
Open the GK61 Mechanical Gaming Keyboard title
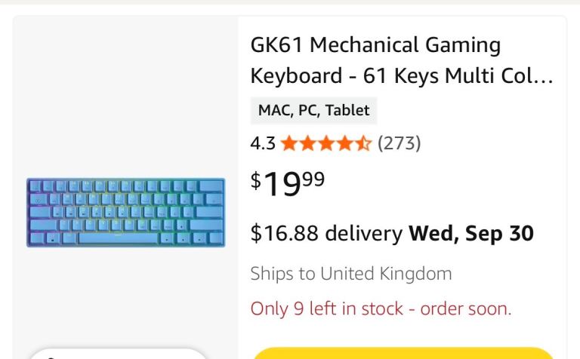click(402, 60)
